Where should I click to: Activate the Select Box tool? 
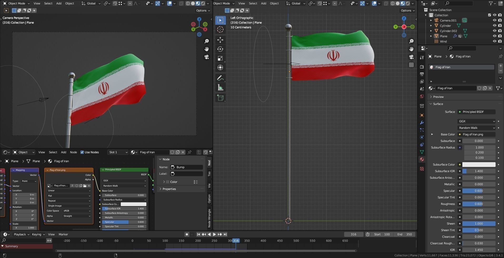pyautogui.click(x=220, y=20)
